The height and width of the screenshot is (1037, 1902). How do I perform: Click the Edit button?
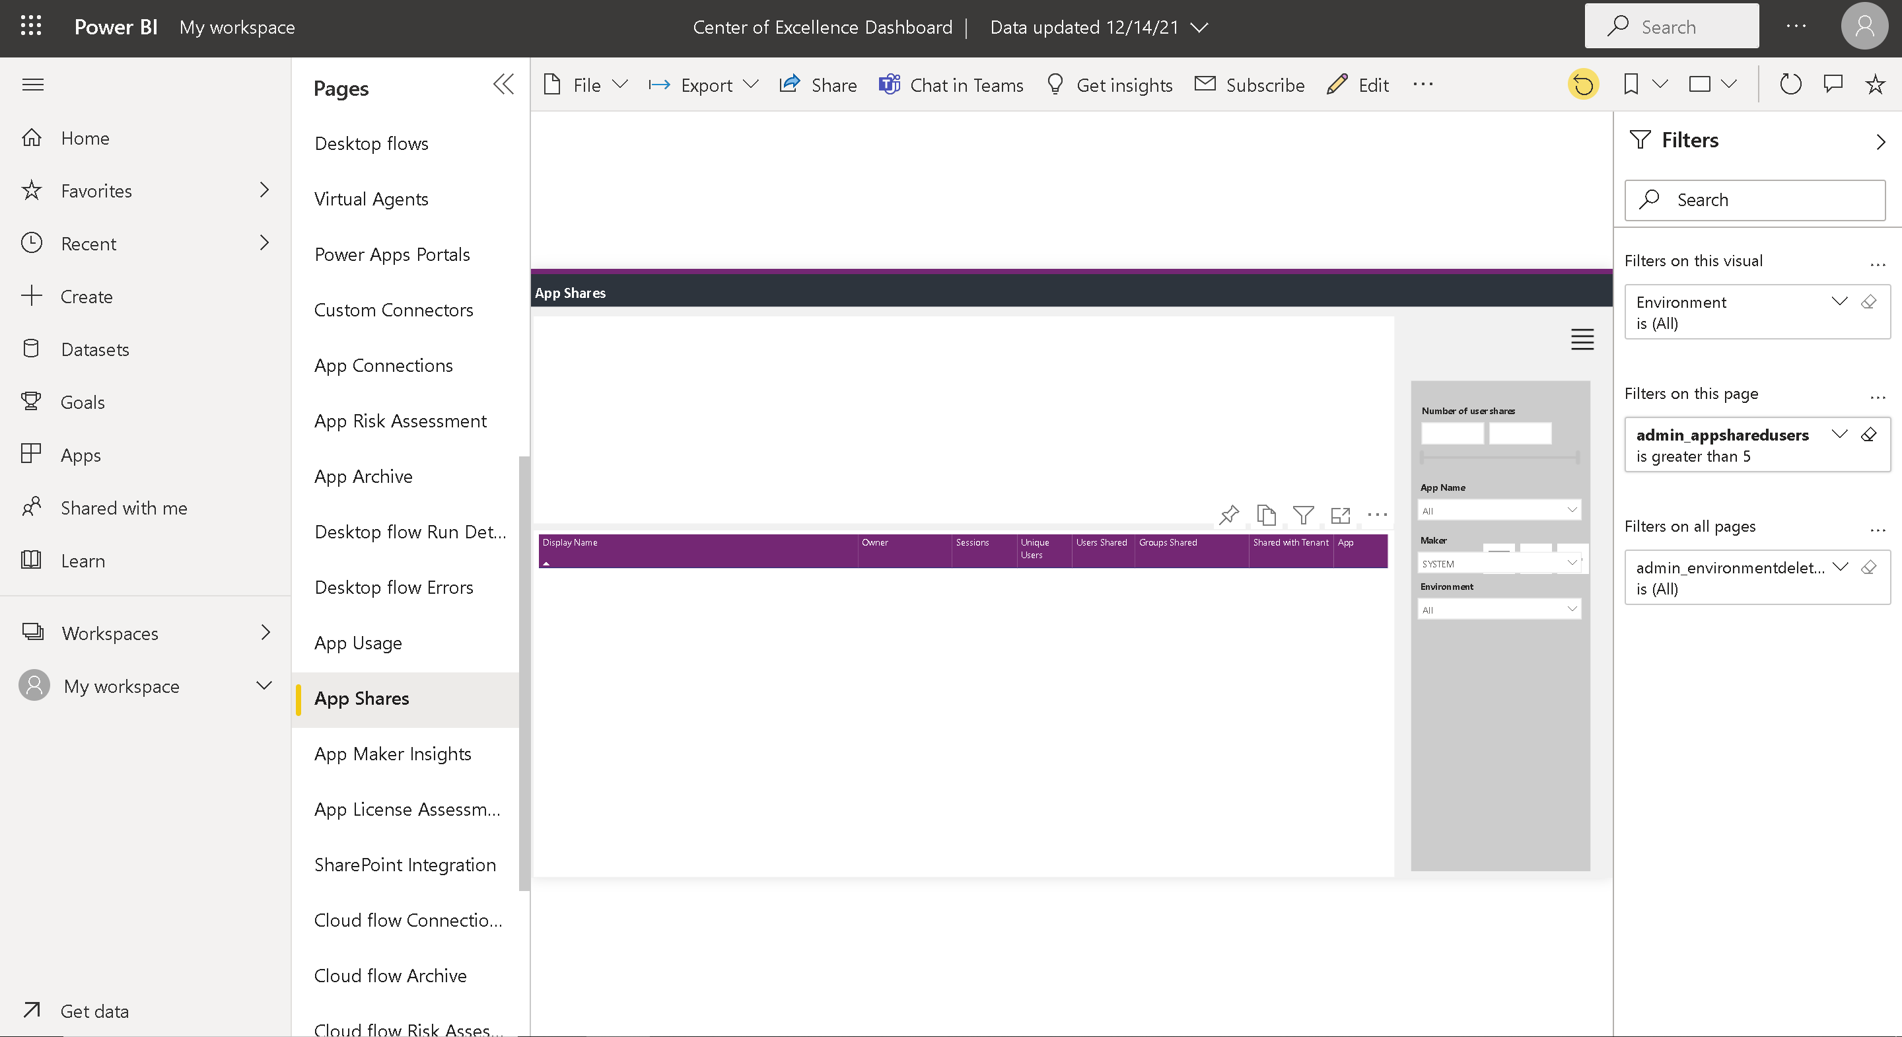(1357, 84)
